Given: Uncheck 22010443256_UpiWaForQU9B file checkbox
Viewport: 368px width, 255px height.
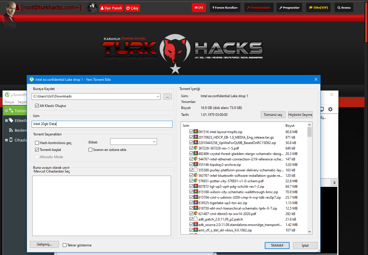Looking at the screenshot, I should pyautogui.click(x=191, y=143).
